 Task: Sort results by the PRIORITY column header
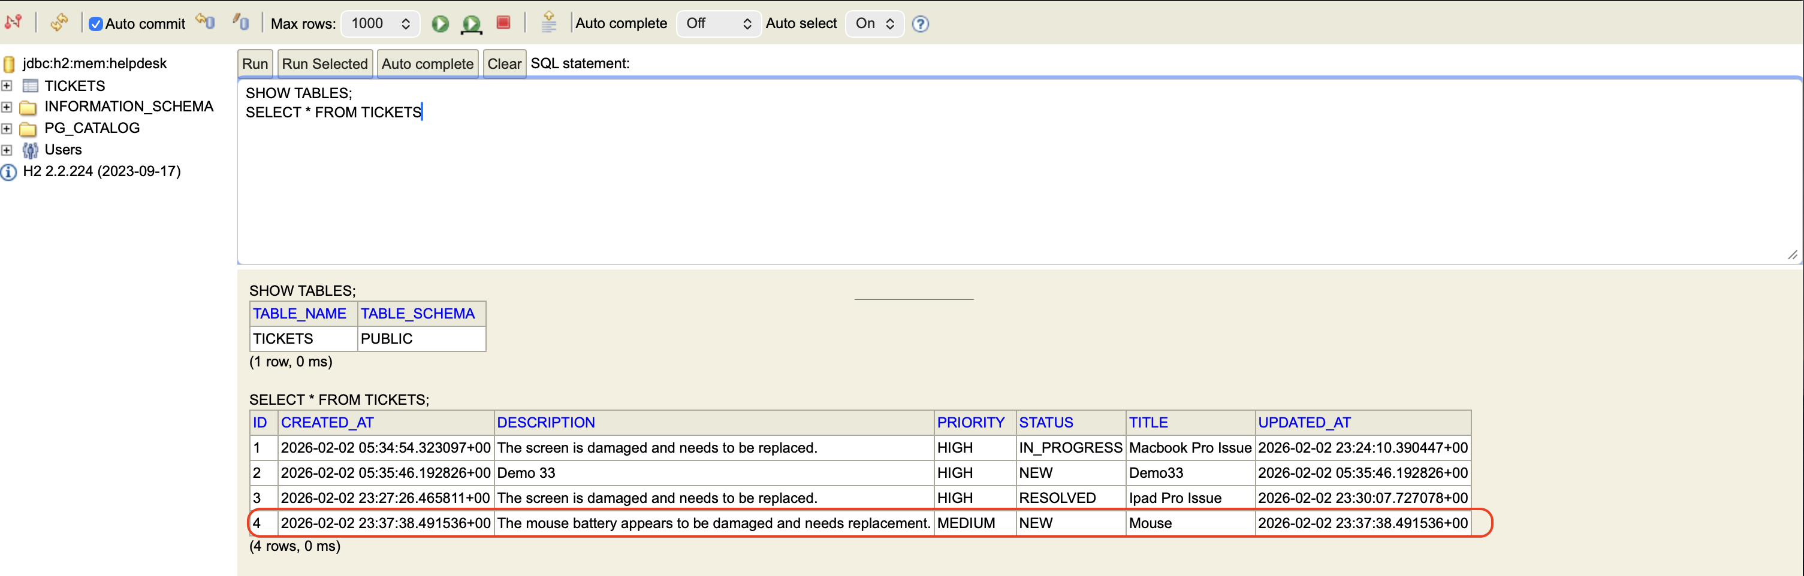[x=971, y=422]
